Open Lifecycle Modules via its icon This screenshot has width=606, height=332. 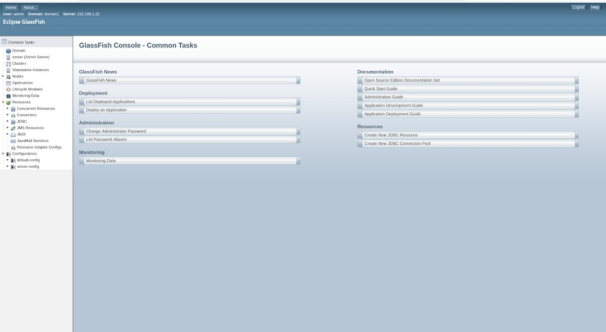[8, 89]
